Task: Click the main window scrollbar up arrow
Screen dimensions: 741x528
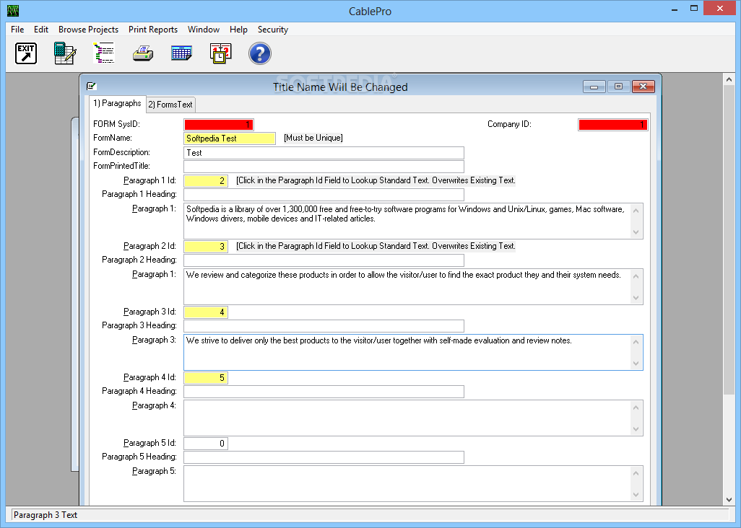Action: (729, 80)
